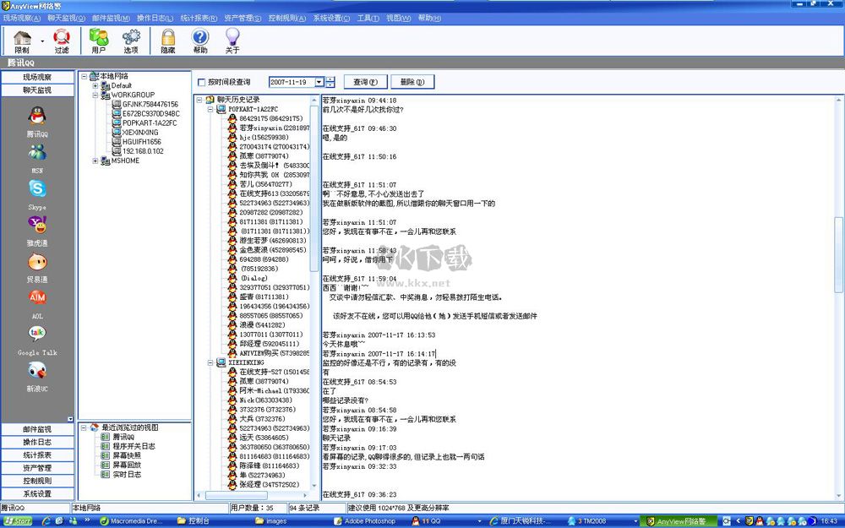845x528 pixels.
Task: Open the 统计报表(R) menu
Action: [199, 18]
